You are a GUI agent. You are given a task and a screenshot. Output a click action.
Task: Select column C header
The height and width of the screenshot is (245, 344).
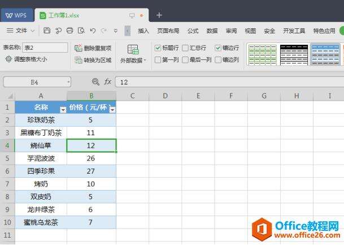coord(133,96)
